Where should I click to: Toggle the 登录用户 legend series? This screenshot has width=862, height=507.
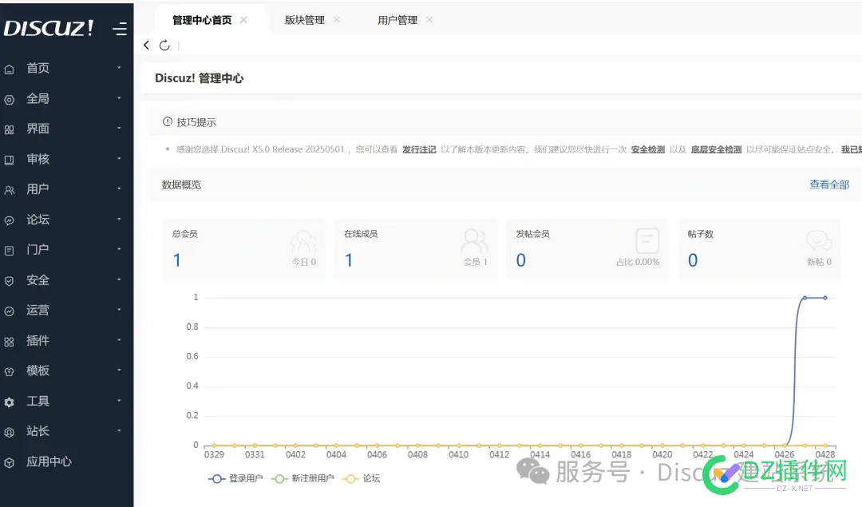[235, 478]
